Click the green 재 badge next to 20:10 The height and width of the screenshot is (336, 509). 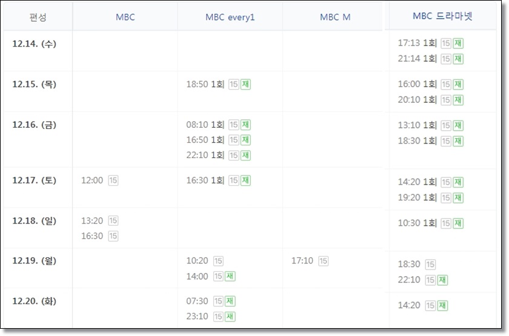pyautogui.click(x=458, y=100)
